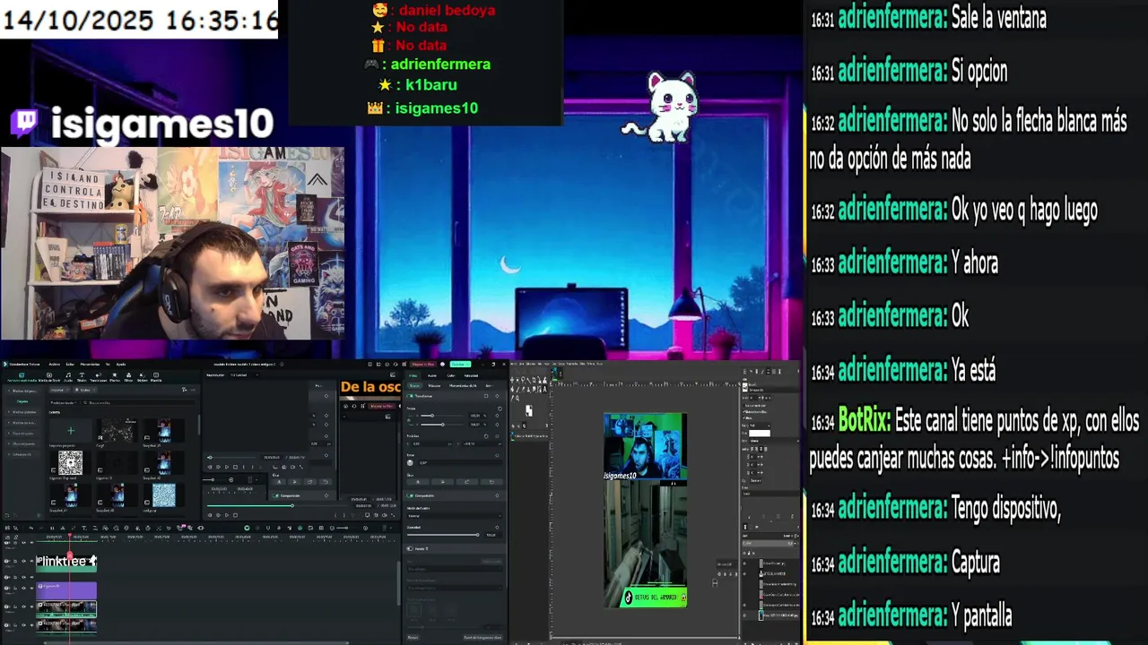Click the timeline zoom-in plus icon

click(x=365, y=528)
